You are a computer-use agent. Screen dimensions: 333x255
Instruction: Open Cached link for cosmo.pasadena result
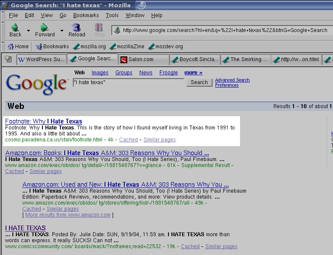pos(129,140)
